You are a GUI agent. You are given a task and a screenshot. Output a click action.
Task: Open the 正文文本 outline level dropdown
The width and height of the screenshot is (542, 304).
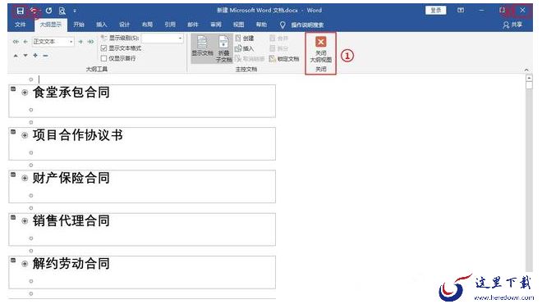(53, 42)
